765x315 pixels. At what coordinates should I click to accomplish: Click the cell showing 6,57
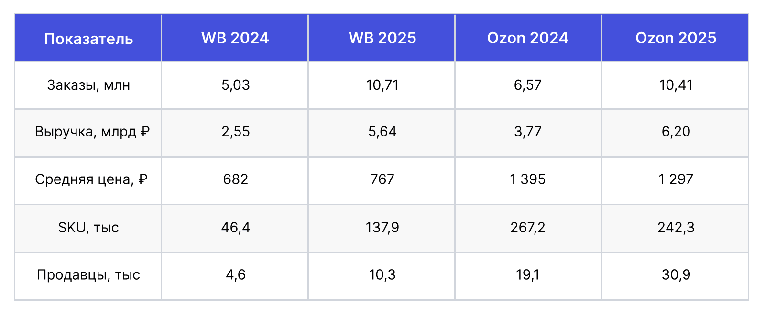pos(528,85)
